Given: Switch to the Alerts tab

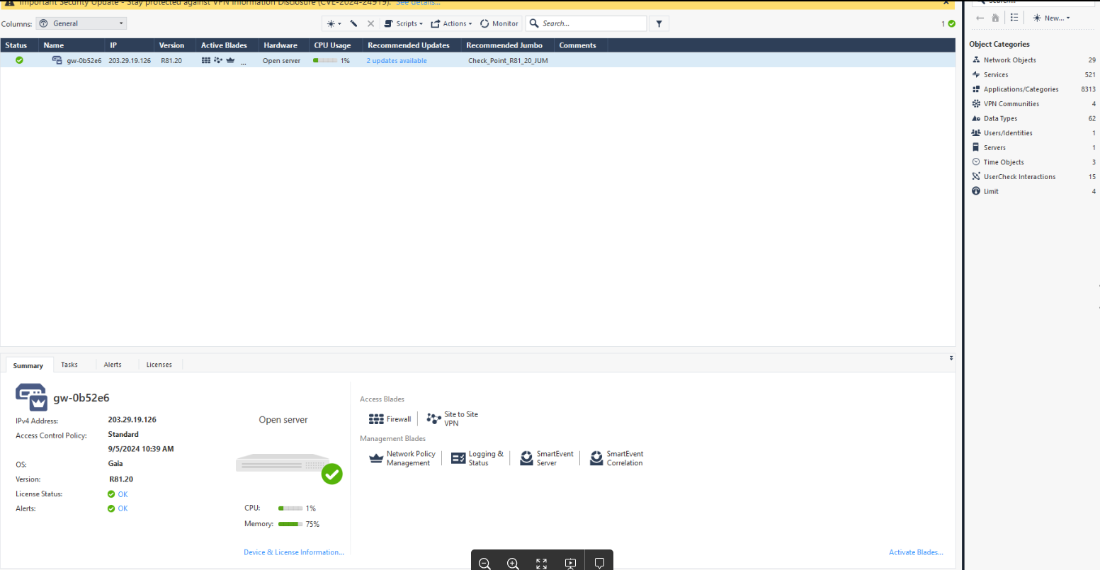Looking at the screenshot, I should click(x=113, y=365).
